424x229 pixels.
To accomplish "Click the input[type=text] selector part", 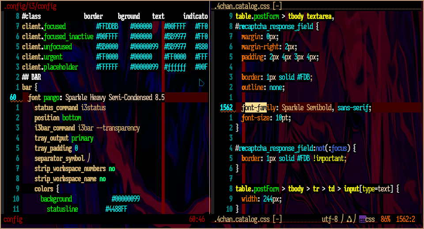I will 368,189.
